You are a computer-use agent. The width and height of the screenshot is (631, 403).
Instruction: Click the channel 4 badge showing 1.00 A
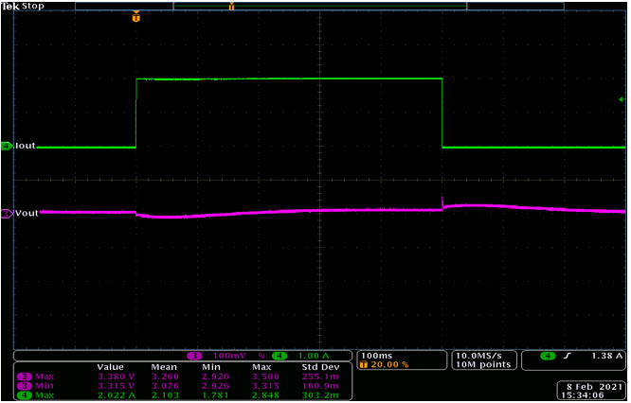click(x=279, y=356)
